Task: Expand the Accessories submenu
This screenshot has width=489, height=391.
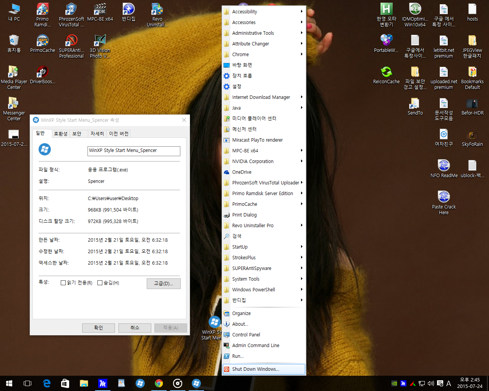Action: click(x=264, y=23)
